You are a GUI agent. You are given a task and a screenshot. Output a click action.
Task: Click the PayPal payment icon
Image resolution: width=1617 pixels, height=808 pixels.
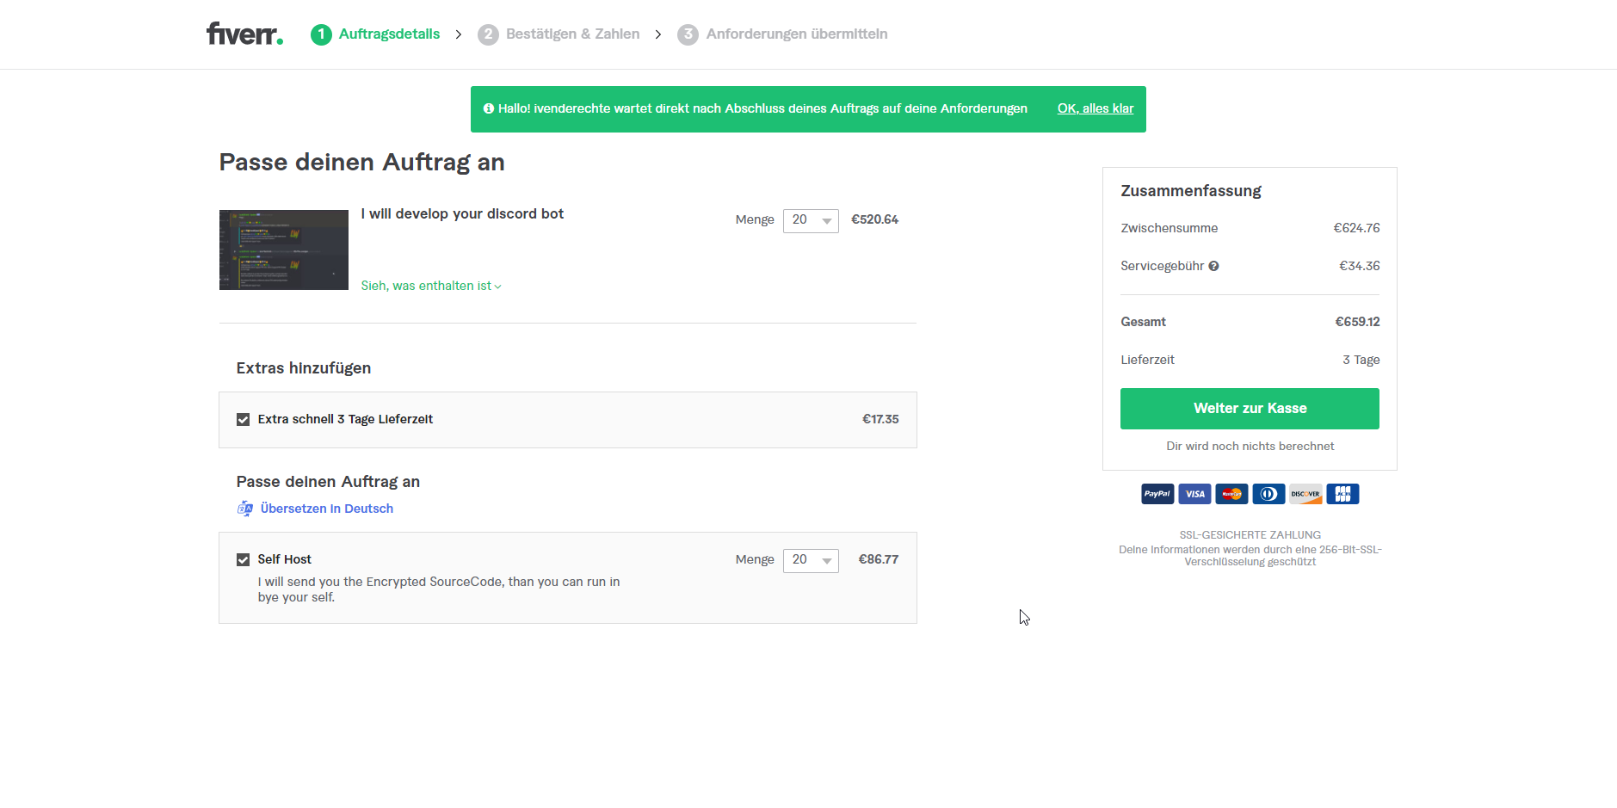(1157, 494)
